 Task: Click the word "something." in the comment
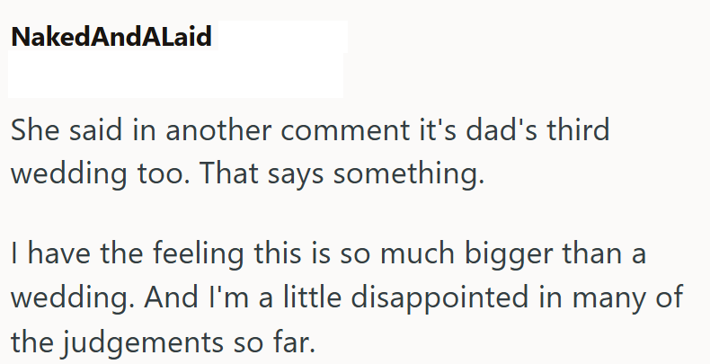(x=409, y=174)
